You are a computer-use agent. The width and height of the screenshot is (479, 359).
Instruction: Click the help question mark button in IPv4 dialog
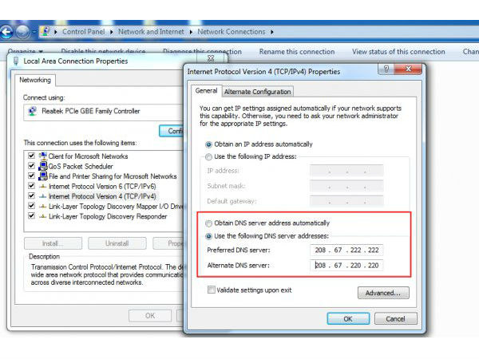click(x=386, y=70)
